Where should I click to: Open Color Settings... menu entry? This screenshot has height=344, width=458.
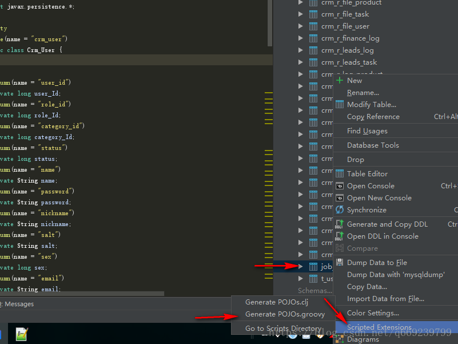click(x=396, y=313)
